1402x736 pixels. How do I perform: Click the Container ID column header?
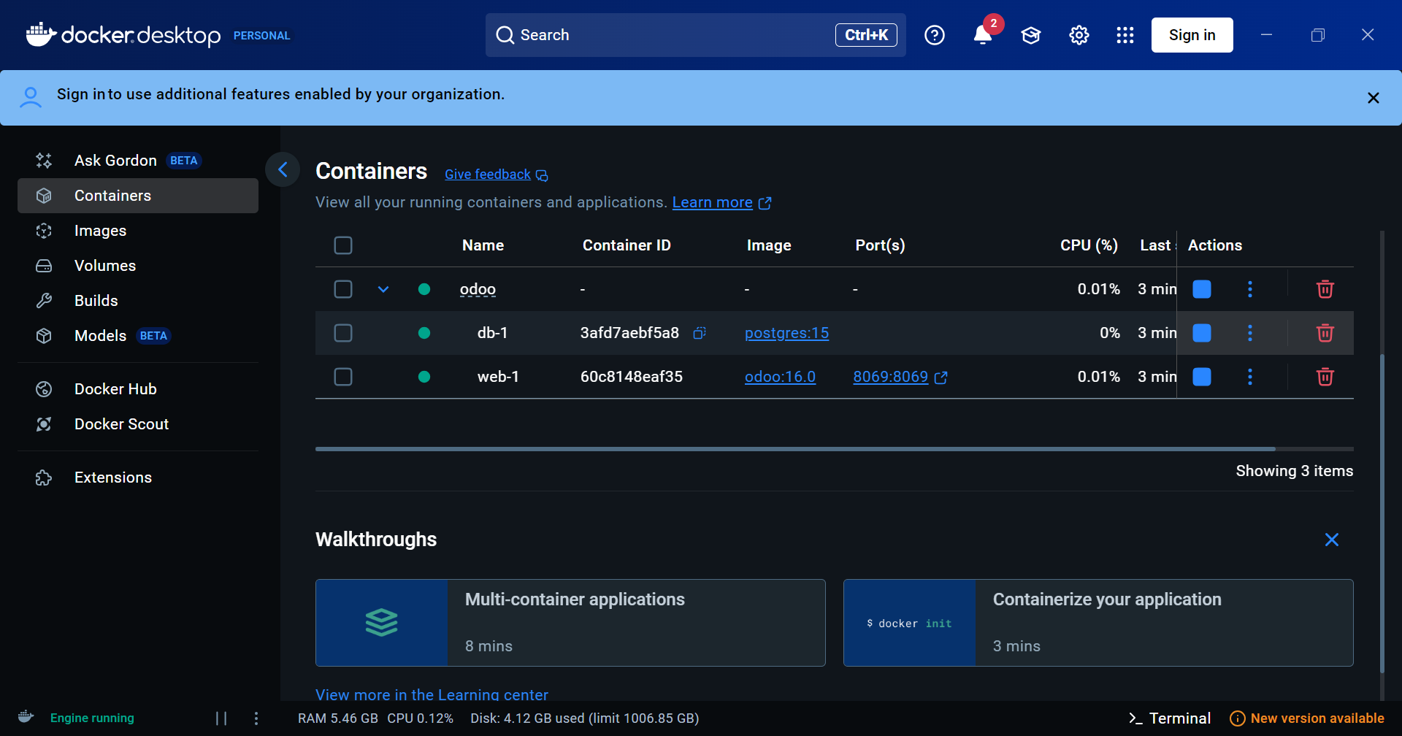pos(627,245)
